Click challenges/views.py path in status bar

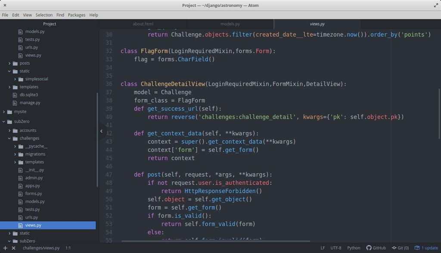coord(41,248)
